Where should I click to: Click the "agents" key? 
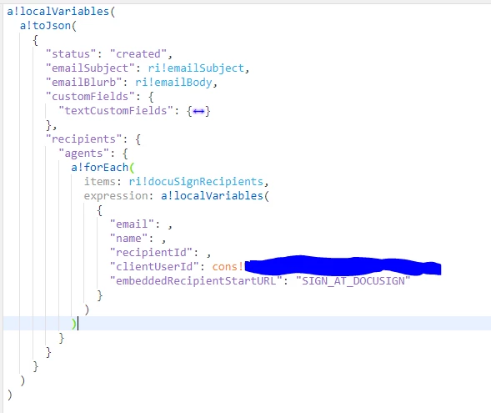pos(83,153)
